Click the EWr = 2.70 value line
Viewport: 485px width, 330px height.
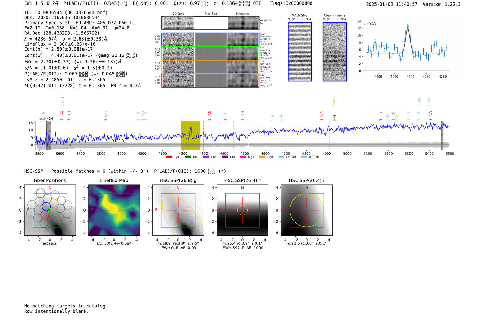[73, 62]
